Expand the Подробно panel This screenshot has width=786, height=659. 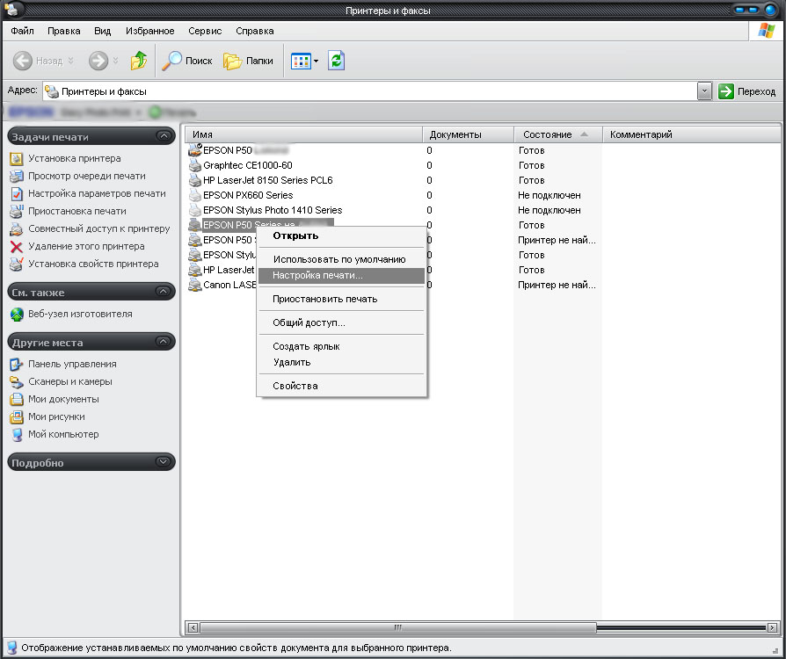163,461
